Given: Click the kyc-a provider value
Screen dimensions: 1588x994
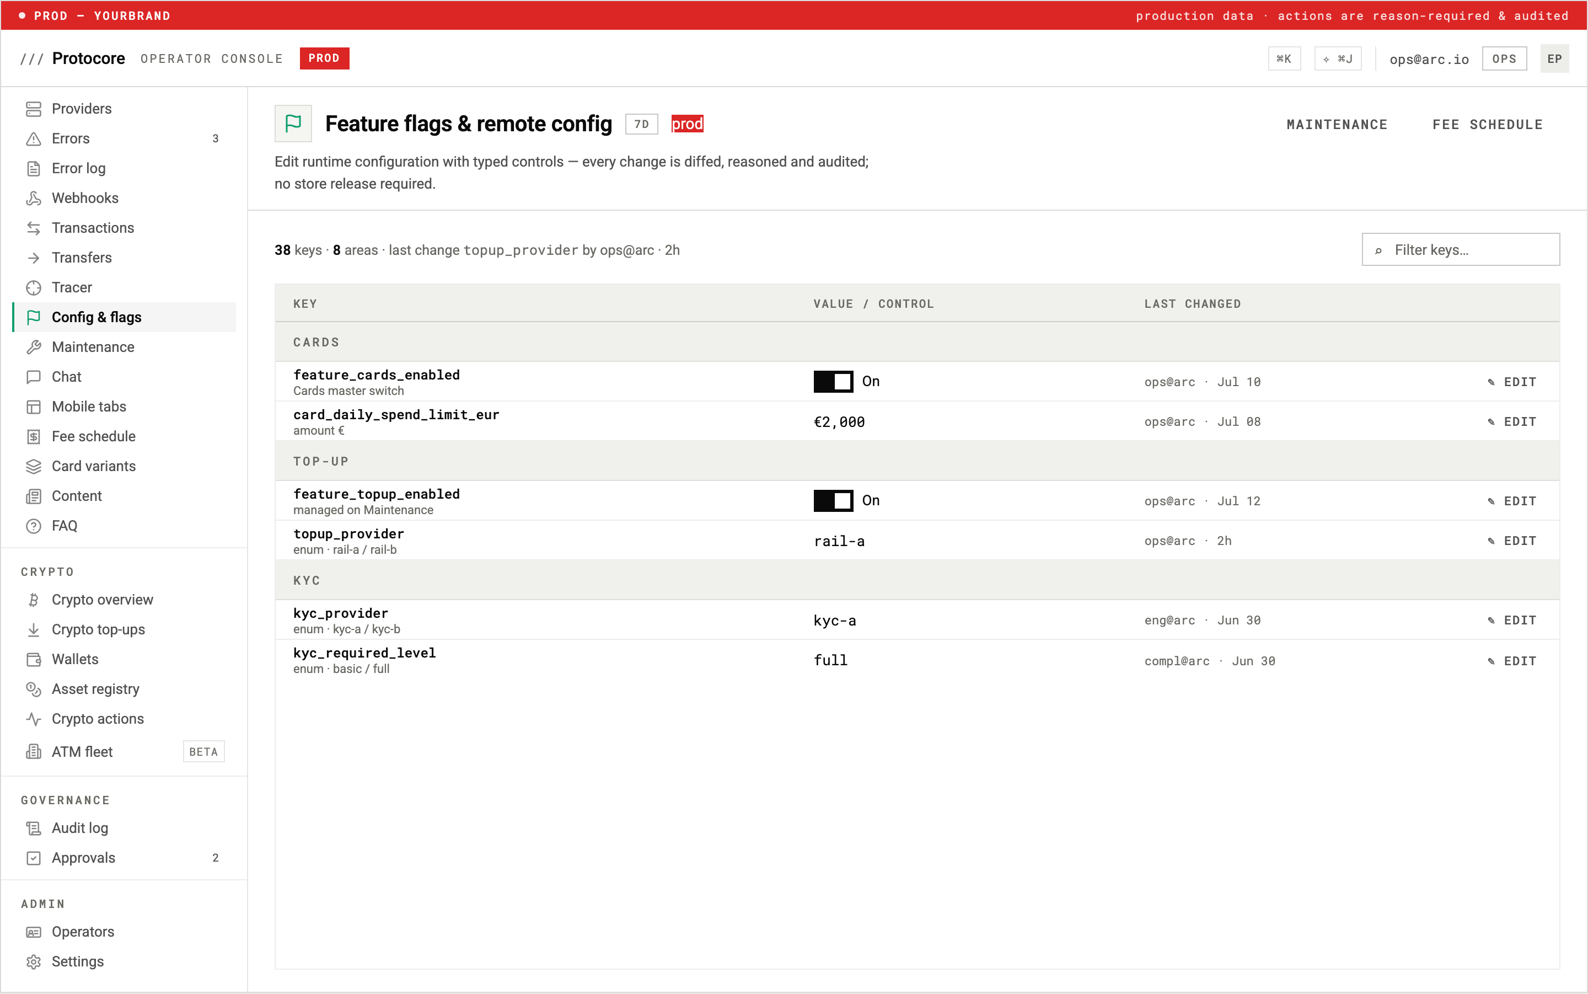Looking at the screenshot, I should (x=834, y=621).
